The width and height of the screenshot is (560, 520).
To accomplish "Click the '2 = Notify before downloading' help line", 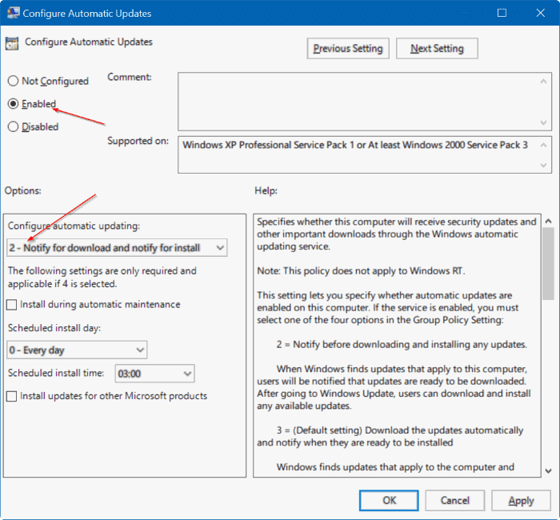I will tap(402, 344).
